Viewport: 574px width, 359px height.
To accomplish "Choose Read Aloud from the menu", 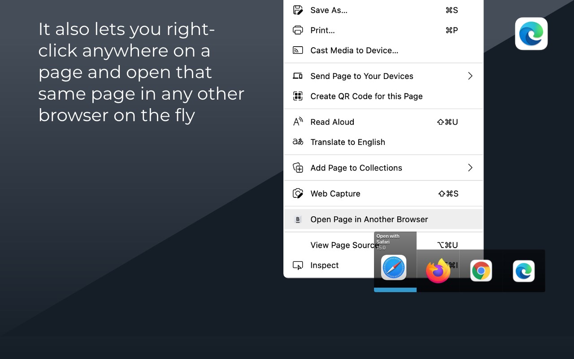I will [x=384, y=122].
